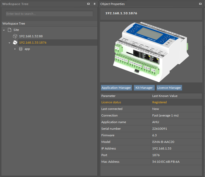Viewport: 205px width, 177px height.
Task: Click the Site document icon
Action: click(x=10, y=30)
